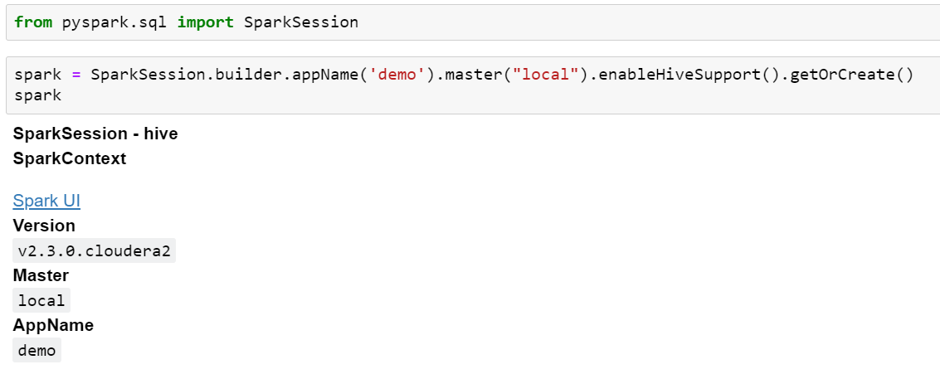Click SparkSession after import keyword
Viewport: 940px width, 379px height.
tap(301, 22)
